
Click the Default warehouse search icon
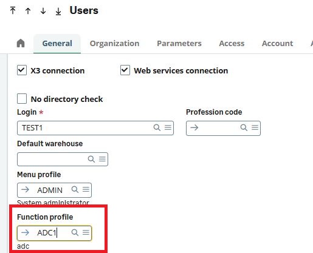pyautogui.click(x=91, y=159)
